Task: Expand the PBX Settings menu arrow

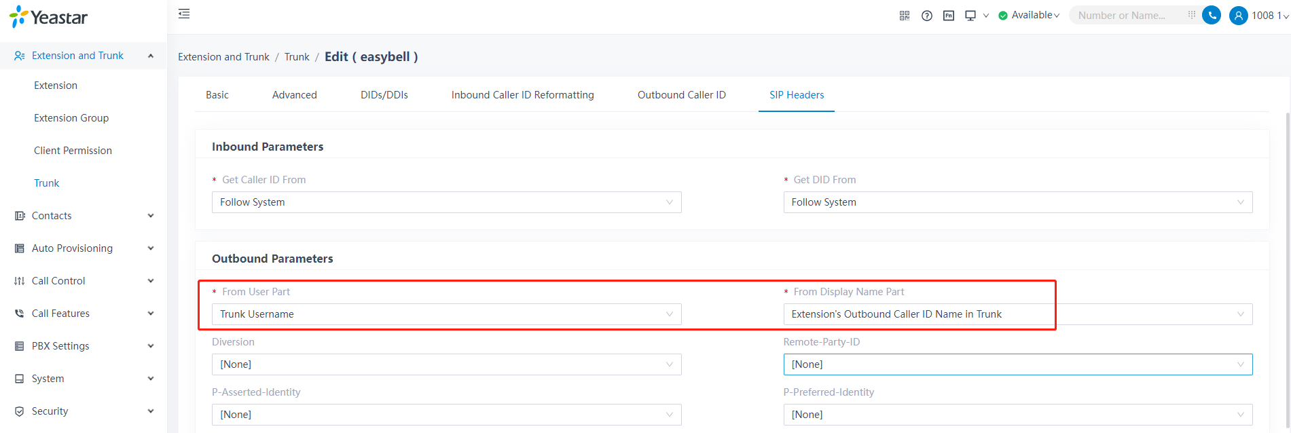Action: 151,346
